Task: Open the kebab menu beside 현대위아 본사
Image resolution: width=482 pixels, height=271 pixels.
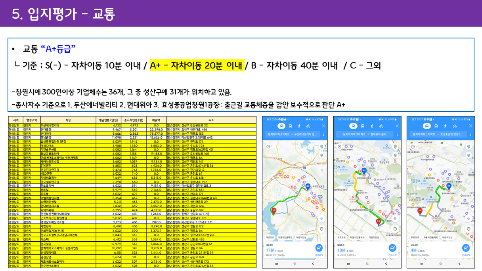Action: (397, 134)
